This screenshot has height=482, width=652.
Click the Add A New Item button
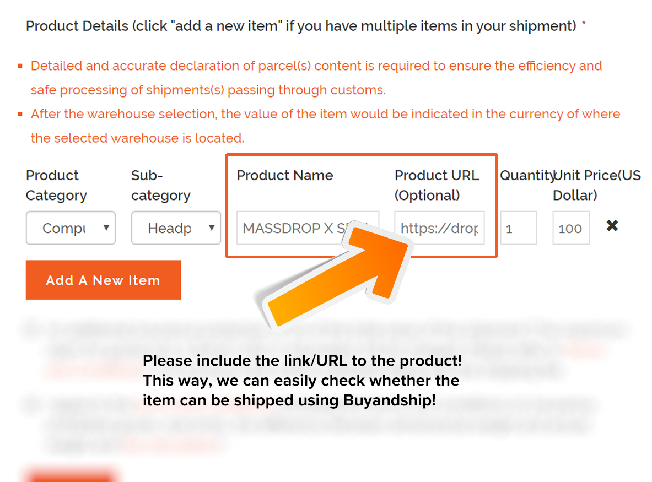click(104, 280)
